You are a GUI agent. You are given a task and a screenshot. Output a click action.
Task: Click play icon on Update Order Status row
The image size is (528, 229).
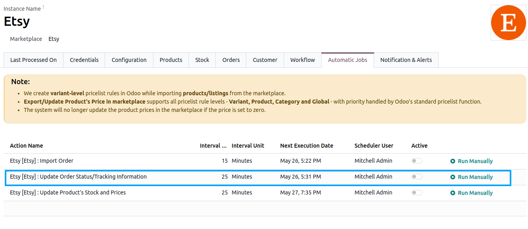point(453,177)
